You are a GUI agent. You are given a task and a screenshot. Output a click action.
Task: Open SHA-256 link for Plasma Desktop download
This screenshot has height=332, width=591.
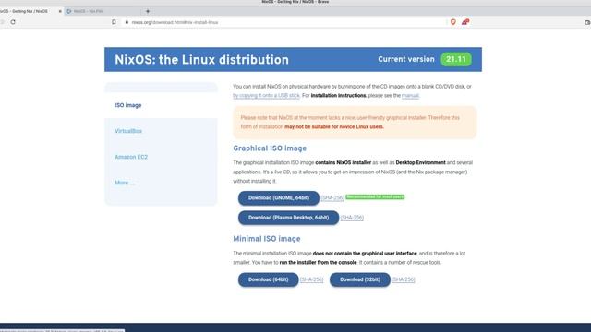point(352,218)
